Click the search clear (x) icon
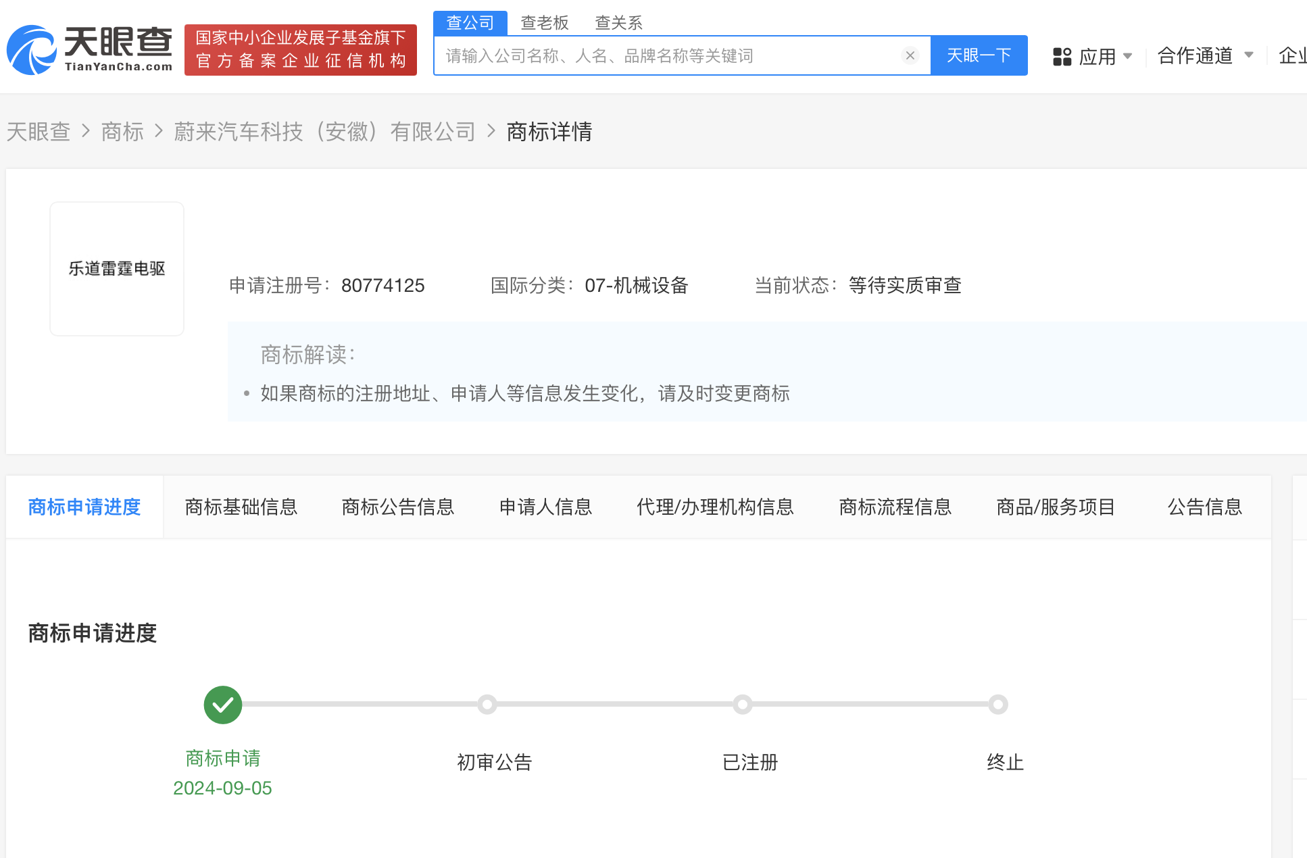 (x=910, y=55)
